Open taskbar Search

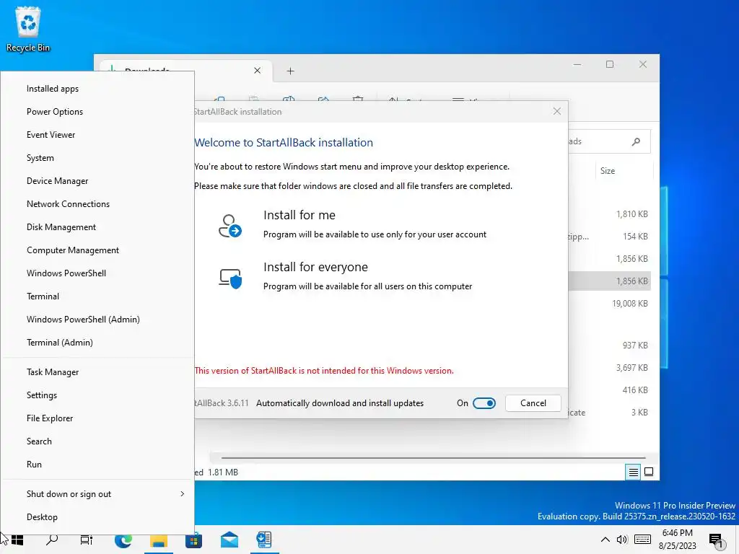(x=52, y=540)
